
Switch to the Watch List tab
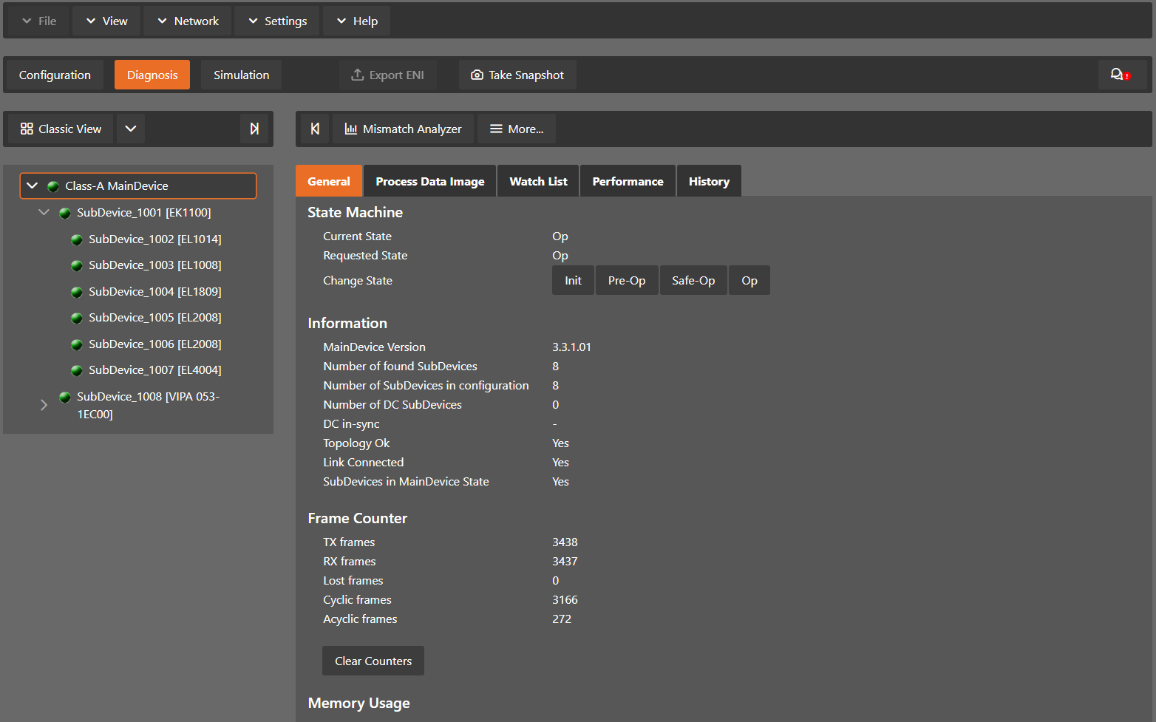(x=539, y=181)
